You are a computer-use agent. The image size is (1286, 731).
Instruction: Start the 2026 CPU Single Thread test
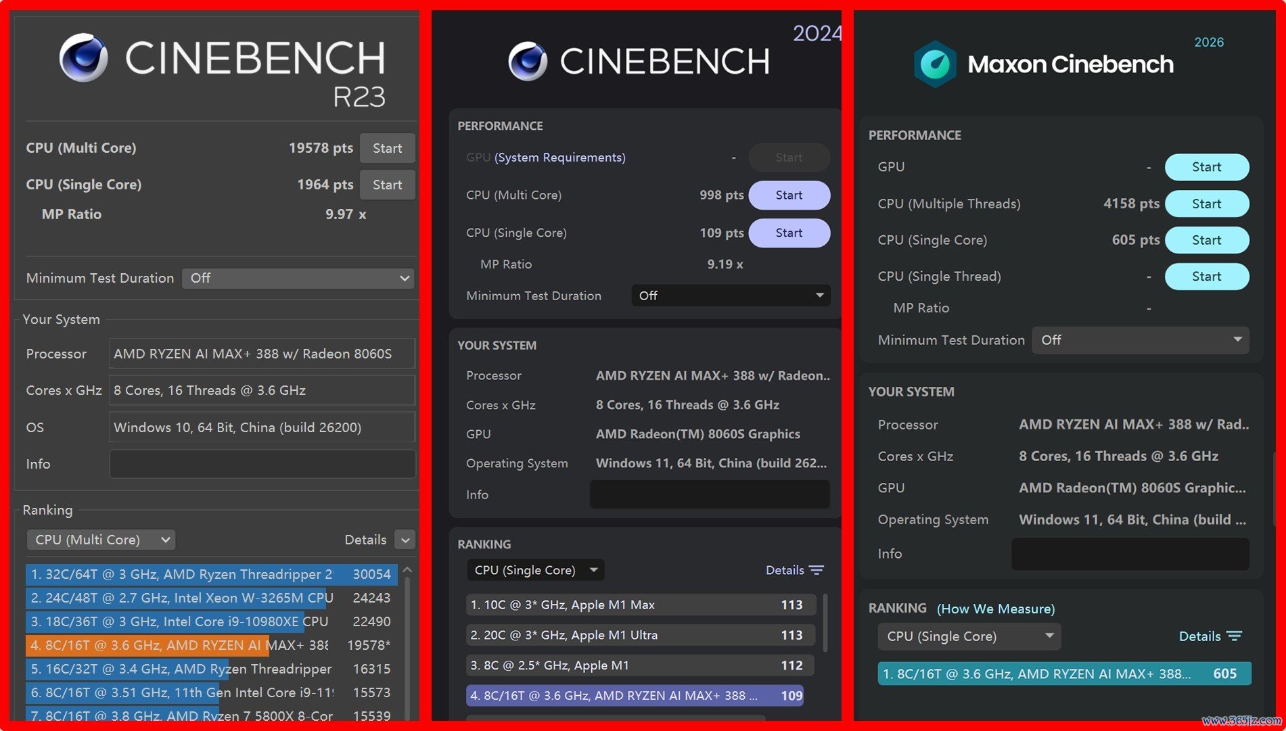tap(1206, 277)
